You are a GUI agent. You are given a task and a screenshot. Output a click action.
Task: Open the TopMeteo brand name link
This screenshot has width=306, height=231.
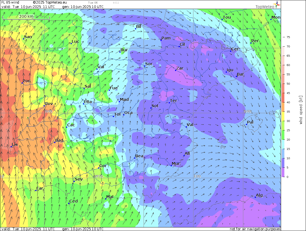click(x=265, y=7)
